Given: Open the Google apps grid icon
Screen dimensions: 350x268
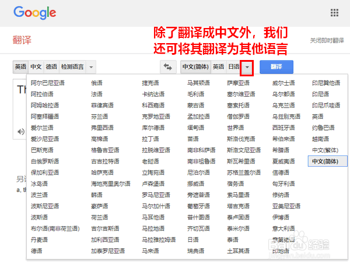Looking at the screenshot, I should pos(334,13).
